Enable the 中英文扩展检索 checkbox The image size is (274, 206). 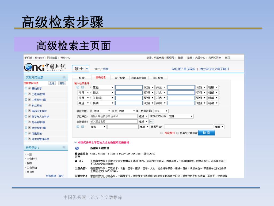pyautogui.click(x=178, y=133)
